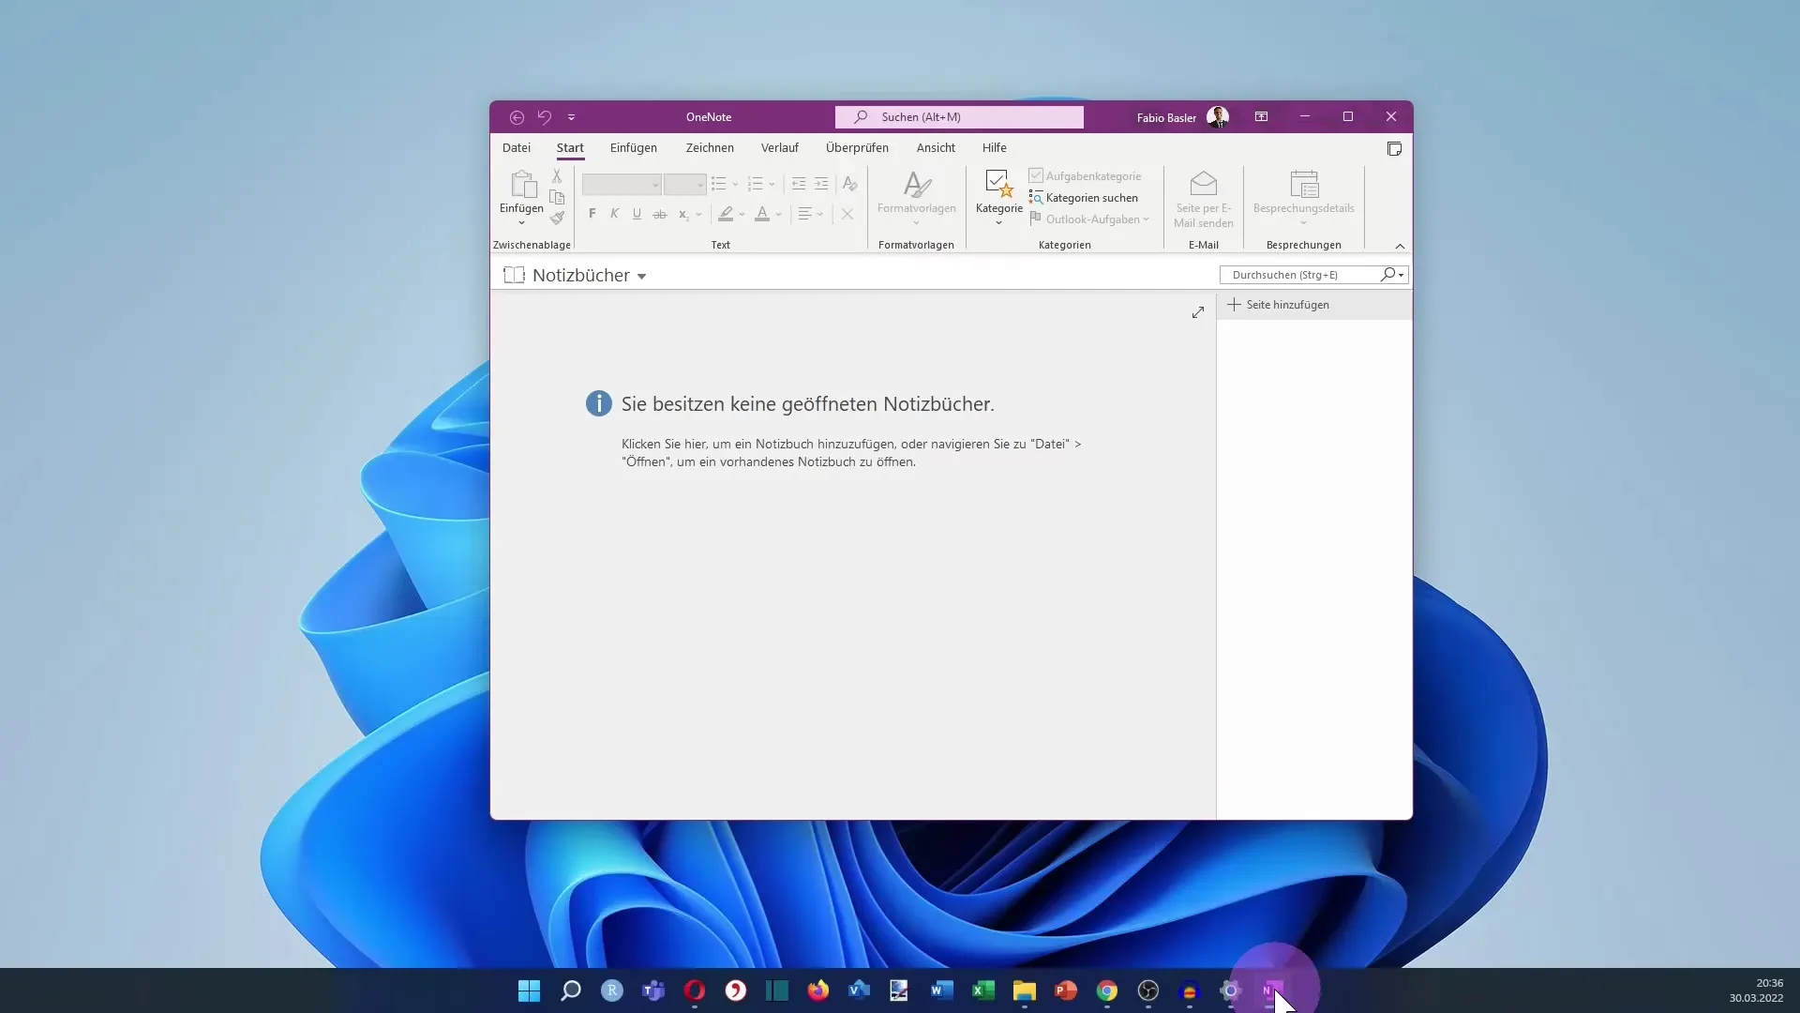Click the Back arrow in the title bar
The height and width of the screenshot is (1013, 1800).
coord(517,117)
